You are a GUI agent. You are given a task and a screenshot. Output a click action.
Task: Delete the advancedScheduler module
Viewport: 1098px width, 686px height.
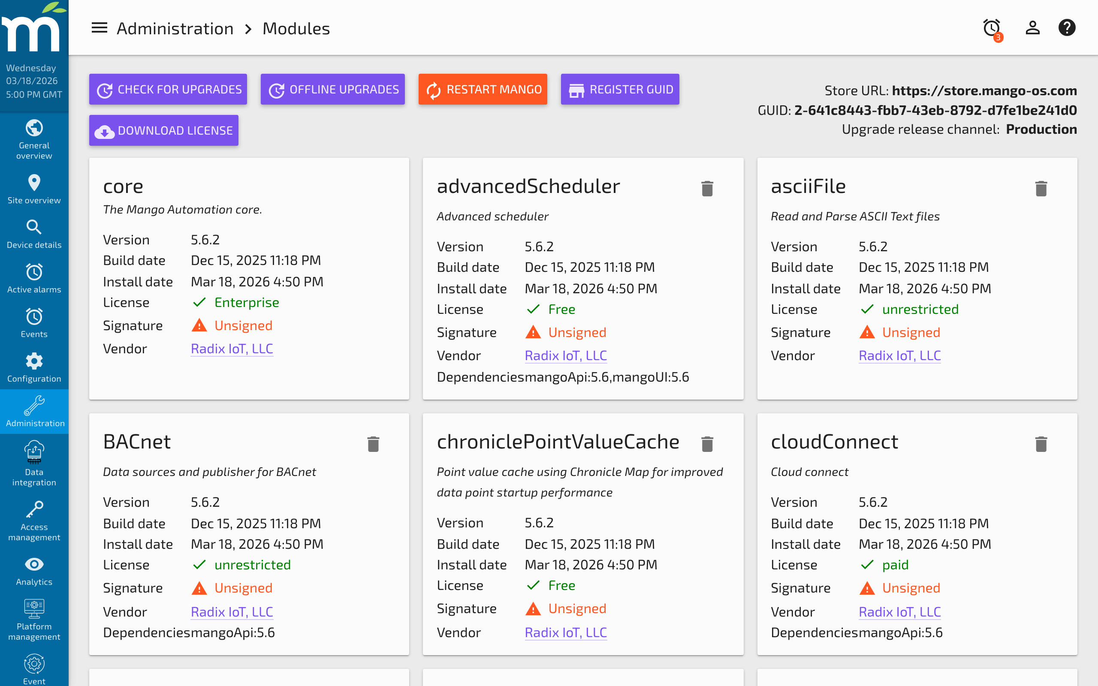click(707, 188)
